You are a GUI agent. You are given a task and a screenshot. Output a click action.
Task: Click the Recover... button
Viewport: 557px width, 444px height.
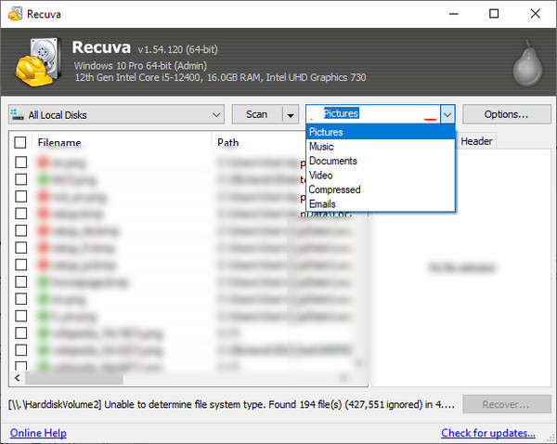[506, 404]
